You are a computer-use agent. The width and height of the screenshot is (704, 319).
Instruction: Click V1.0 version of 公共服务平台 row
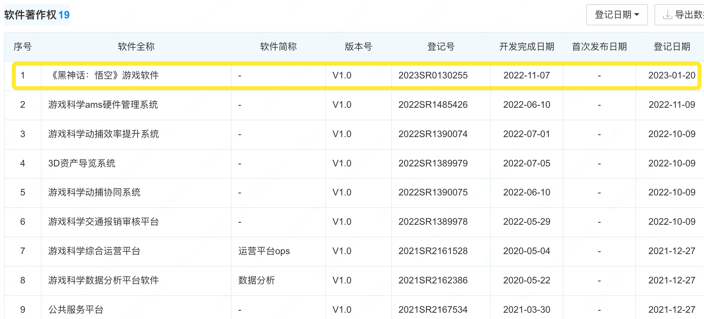pyautogui.click(x=342, y=310)
